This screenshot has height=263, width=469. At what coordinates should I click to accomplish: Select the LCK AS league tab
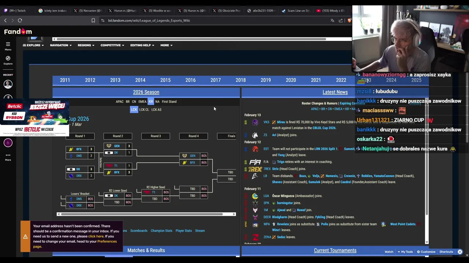click(156, 110)
